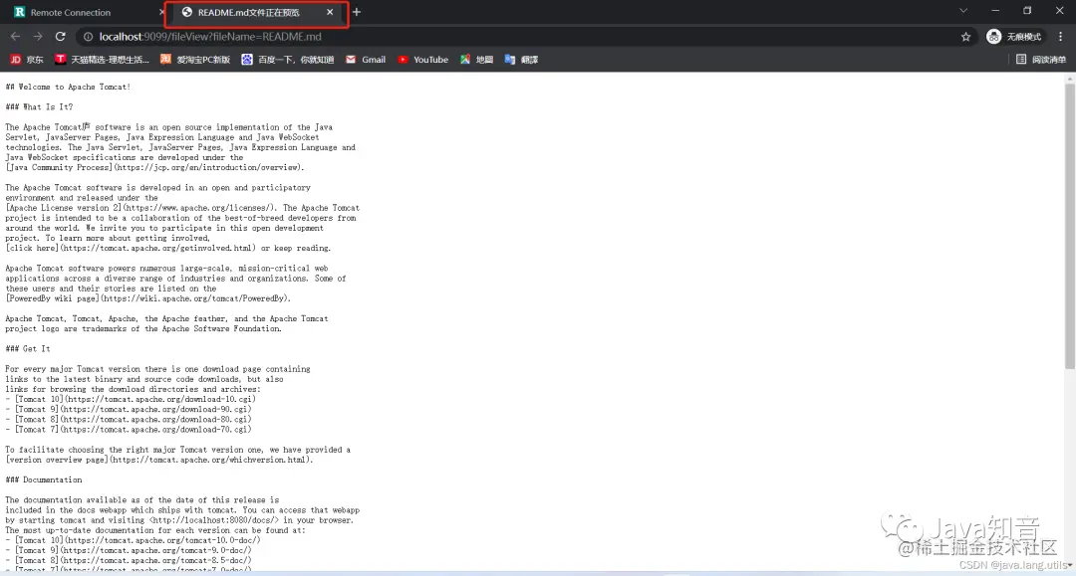Open the browser three-dot menu
Screen dimensions: 1076x576
click(x=1060, y=37)
